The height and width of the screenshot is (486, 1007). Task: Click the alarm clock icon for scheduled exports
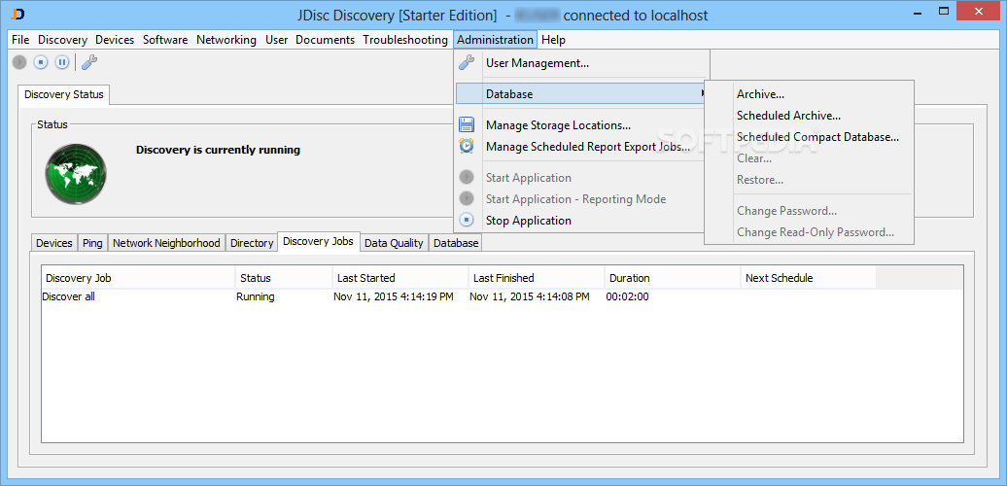pyautogui.click(x=467, y=147)
